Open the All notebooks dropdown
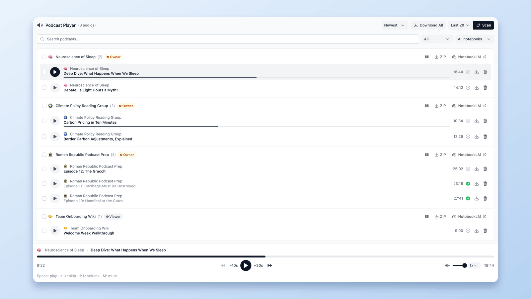This screenshot has width=531, height=299. click(474, 39)
